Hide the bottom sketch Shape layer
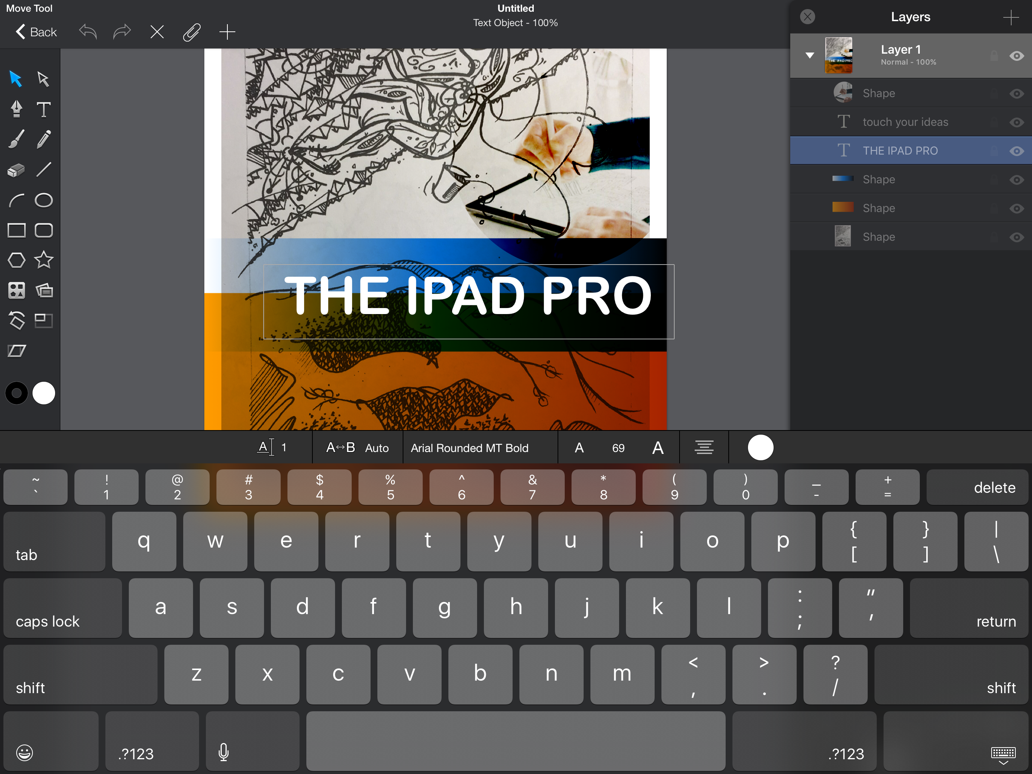 pyautogui.click(x=1017, y=237)
